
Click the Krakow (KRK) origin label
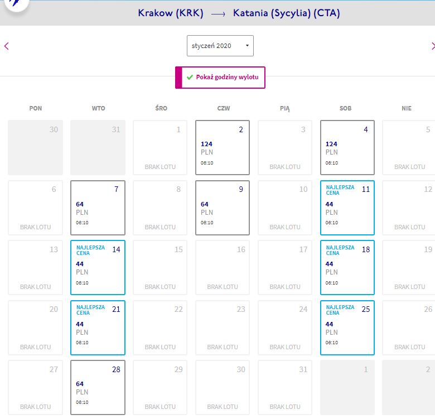[x=171, y=13]
